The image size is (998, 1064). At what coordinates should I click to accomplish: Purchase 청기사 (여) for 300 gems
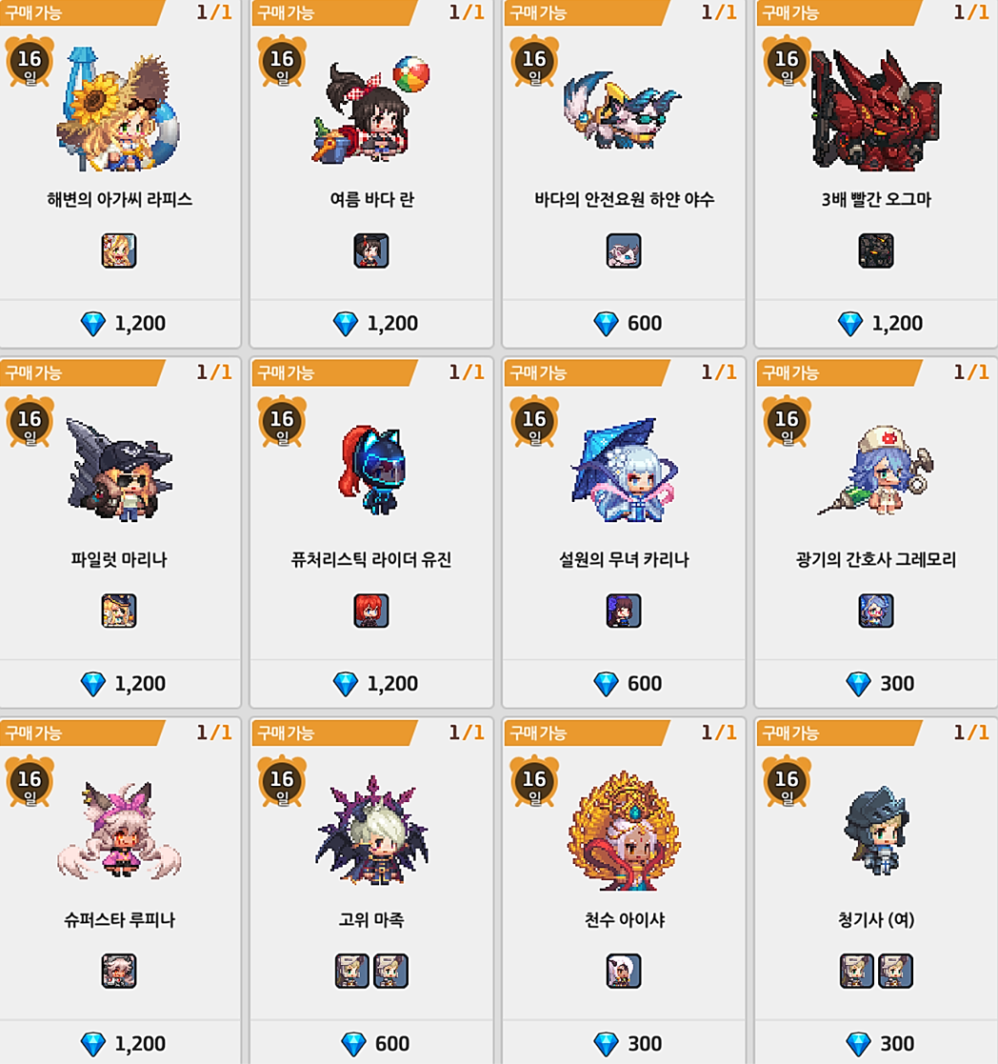[x=876, y=1042]
